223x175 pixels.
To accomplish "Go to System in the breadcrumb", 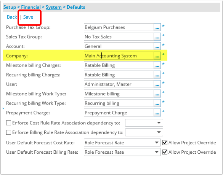I will [x=54, y=7].
